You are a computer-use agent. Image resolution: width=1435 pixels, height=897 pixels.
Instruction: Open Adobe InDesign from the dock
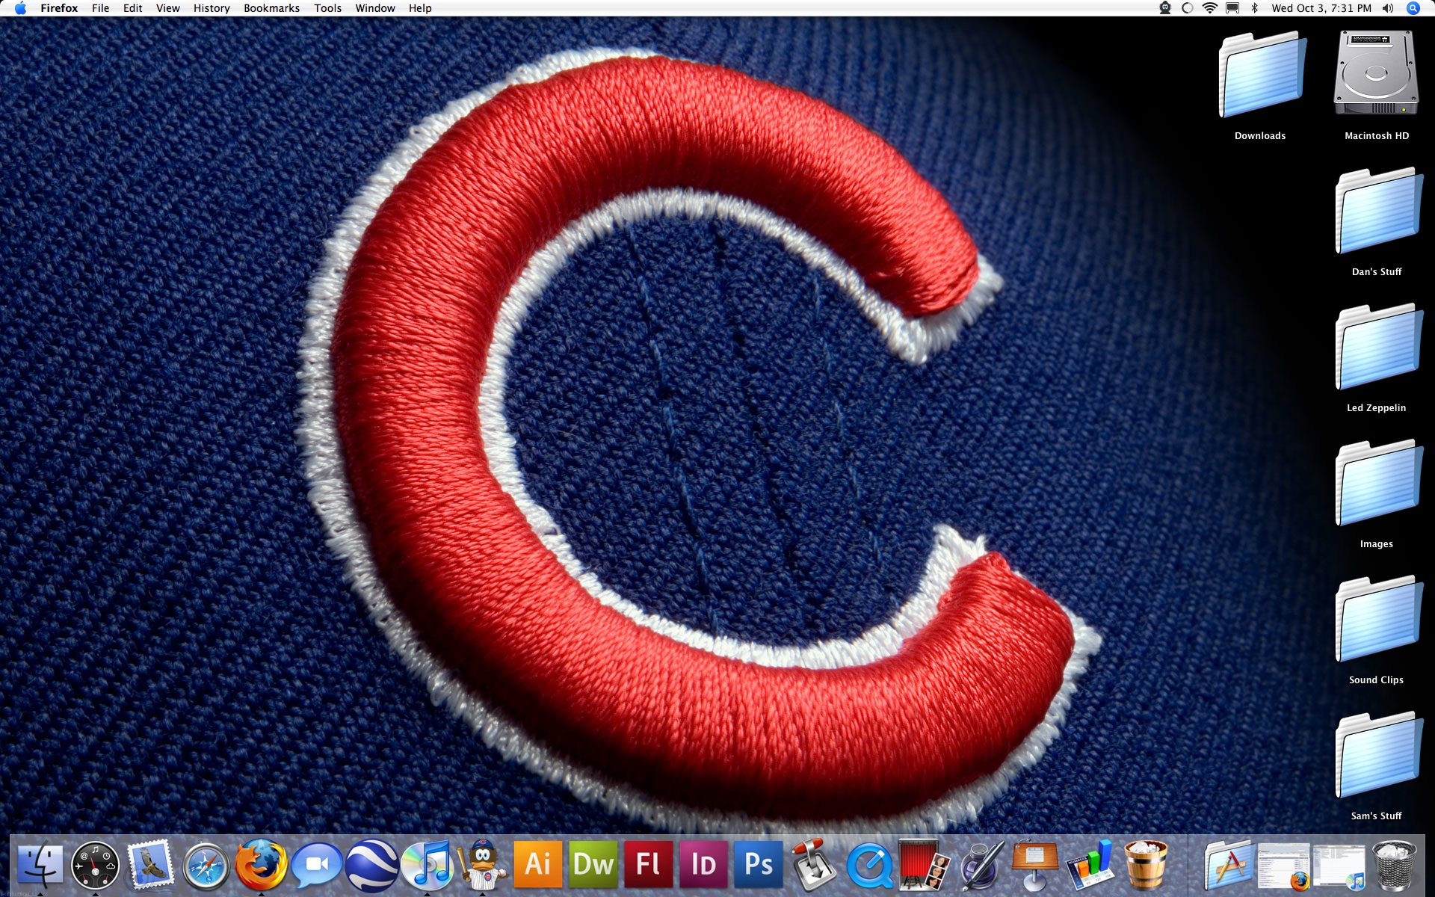(703, 864)
